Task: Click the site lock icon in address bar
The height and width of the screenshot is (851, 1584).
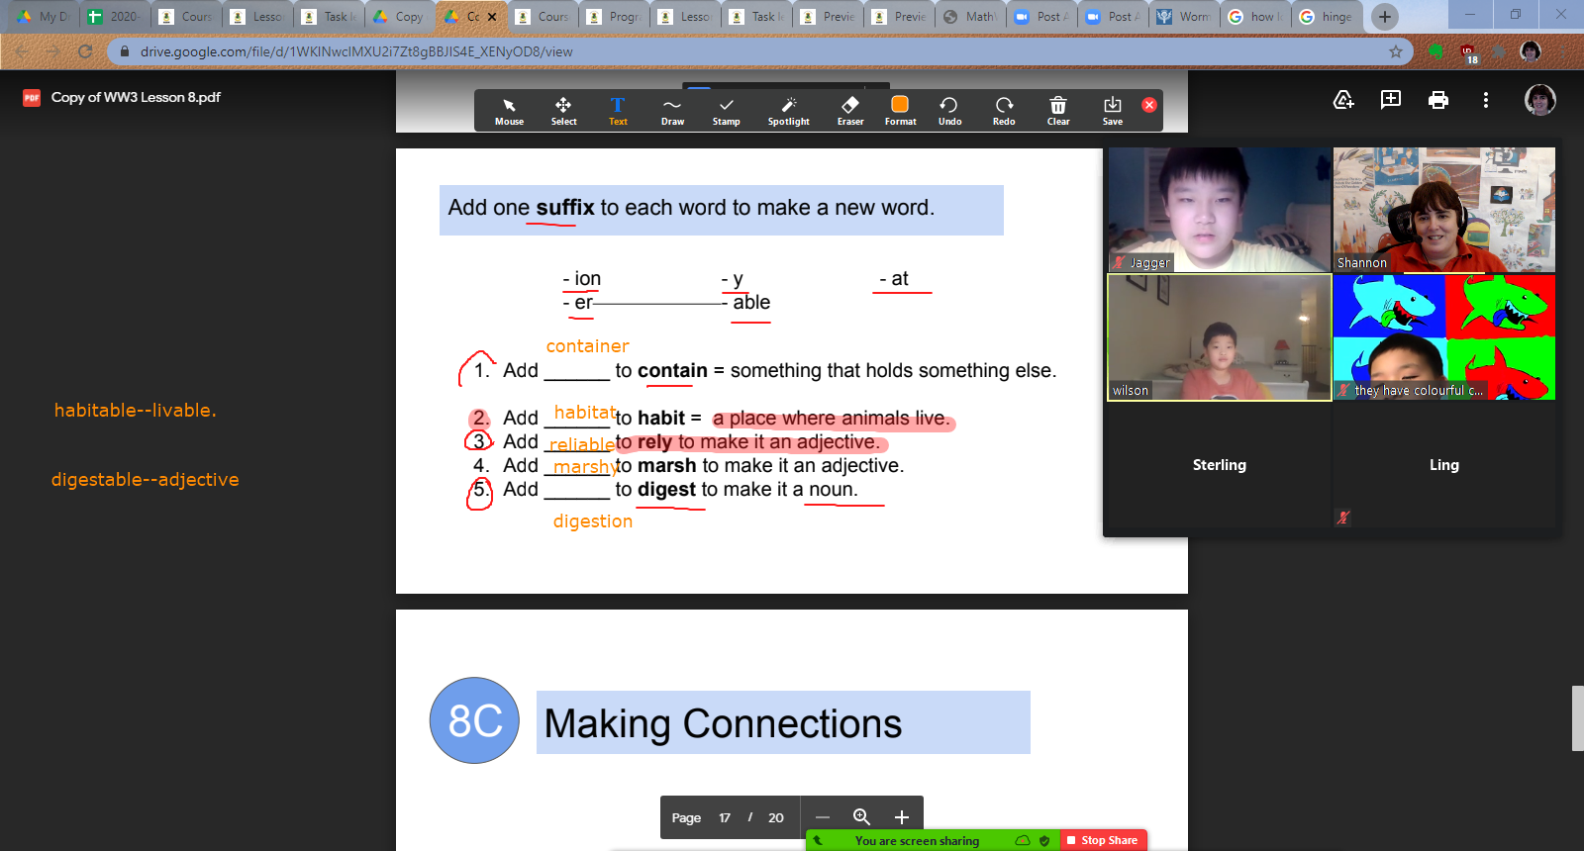Action: pyautogui.click(x=124, y=51)
